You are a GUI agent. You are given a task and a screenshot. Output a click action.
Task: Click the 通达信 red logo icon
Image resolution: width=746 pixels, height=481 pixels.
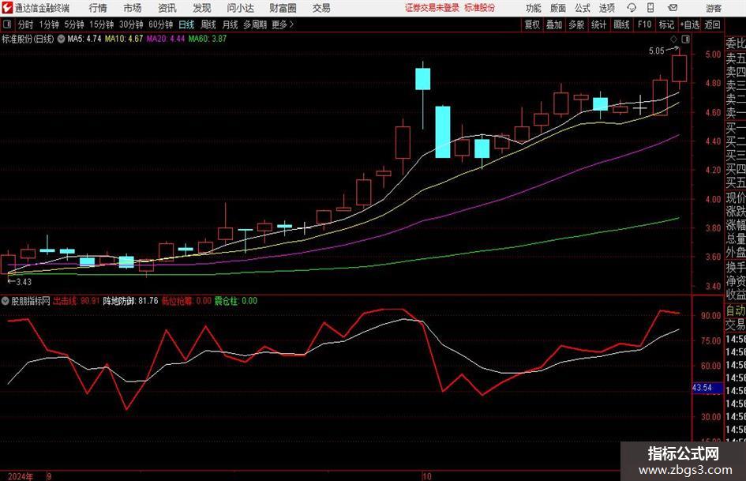tap(7, 8)
